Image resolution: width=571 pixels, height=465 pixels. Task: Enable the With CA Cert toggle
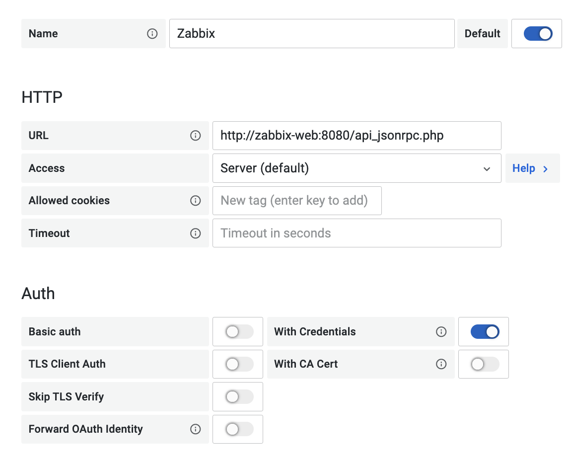click(x=485, y=364)
